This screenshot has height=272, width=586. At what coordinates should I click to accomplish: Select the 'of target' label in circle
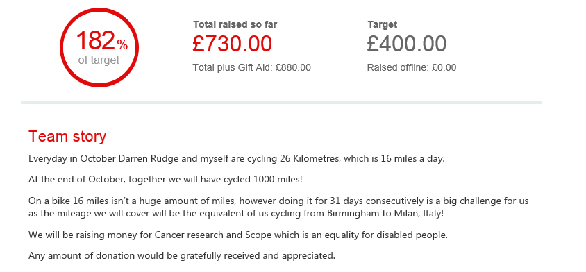point(99,60)
